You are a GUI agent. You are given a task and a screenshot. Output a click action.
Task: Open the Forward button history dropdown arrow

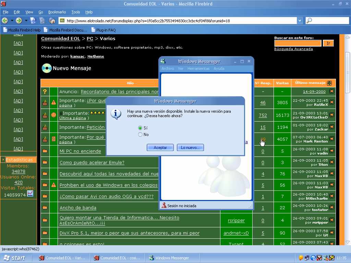click(26, 21)
